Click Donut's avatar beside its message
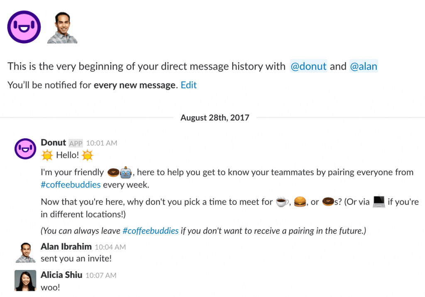Screen dimensions: 425x297 pyautogui.click(x=25, y=148)
